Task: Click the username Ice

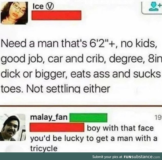Action: (38, 7)
